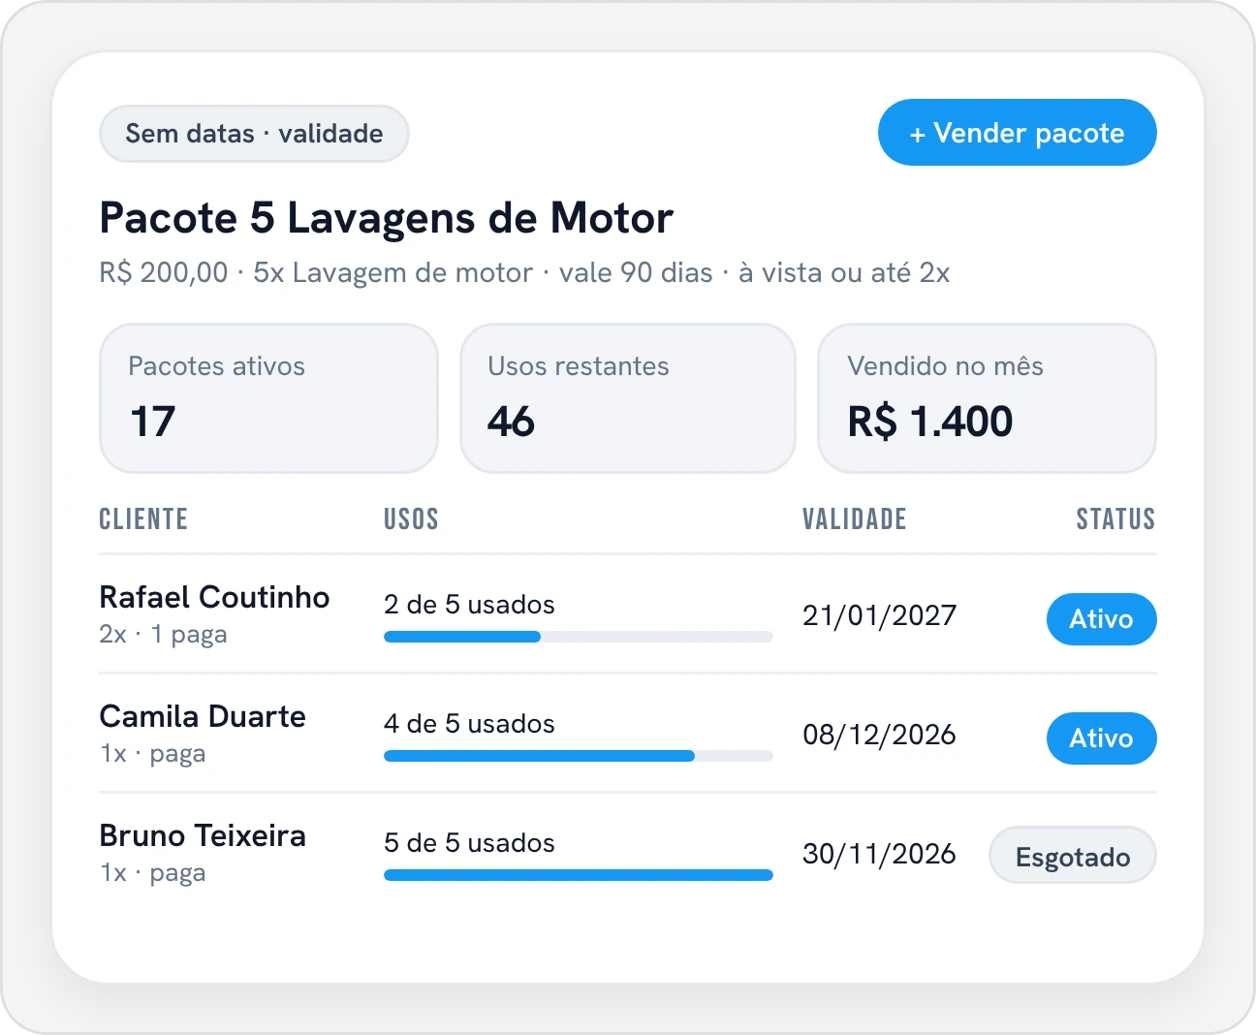Screen dimensions: 1256x1035
Task: Click the Esgotado badge for Bruno Teixeira
Action: coord(1073,856)
